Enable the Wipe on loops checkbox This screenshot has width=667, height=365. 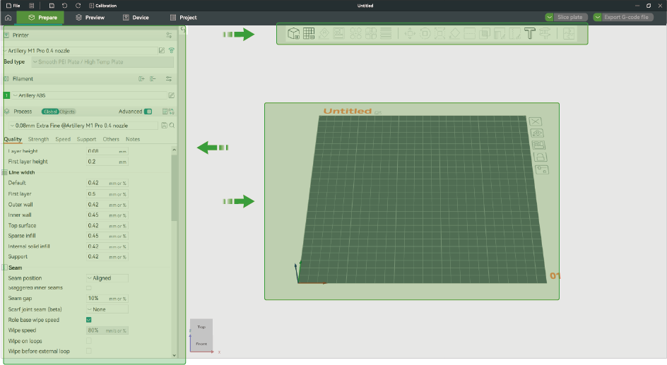(x=89, y=341)
